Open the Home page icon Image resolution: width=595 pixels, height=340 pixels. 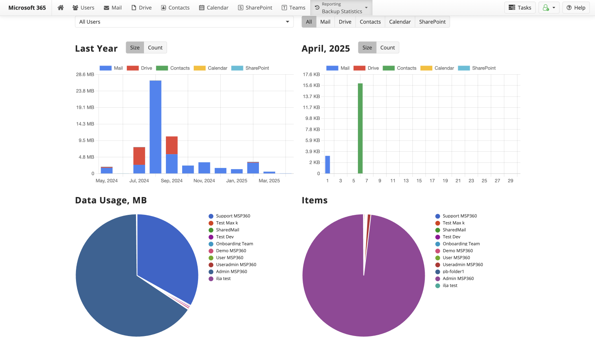tap(60, 7)
